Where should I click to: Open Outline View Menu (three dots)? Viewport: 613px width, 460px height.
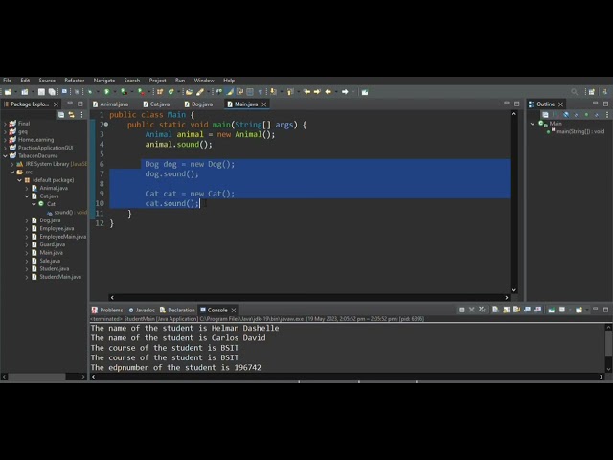607,115
